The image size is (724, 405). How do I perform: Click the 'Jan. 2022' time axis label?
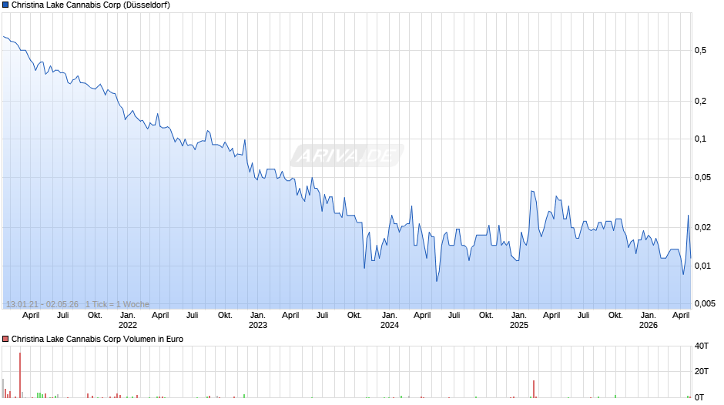click(128, 320)
